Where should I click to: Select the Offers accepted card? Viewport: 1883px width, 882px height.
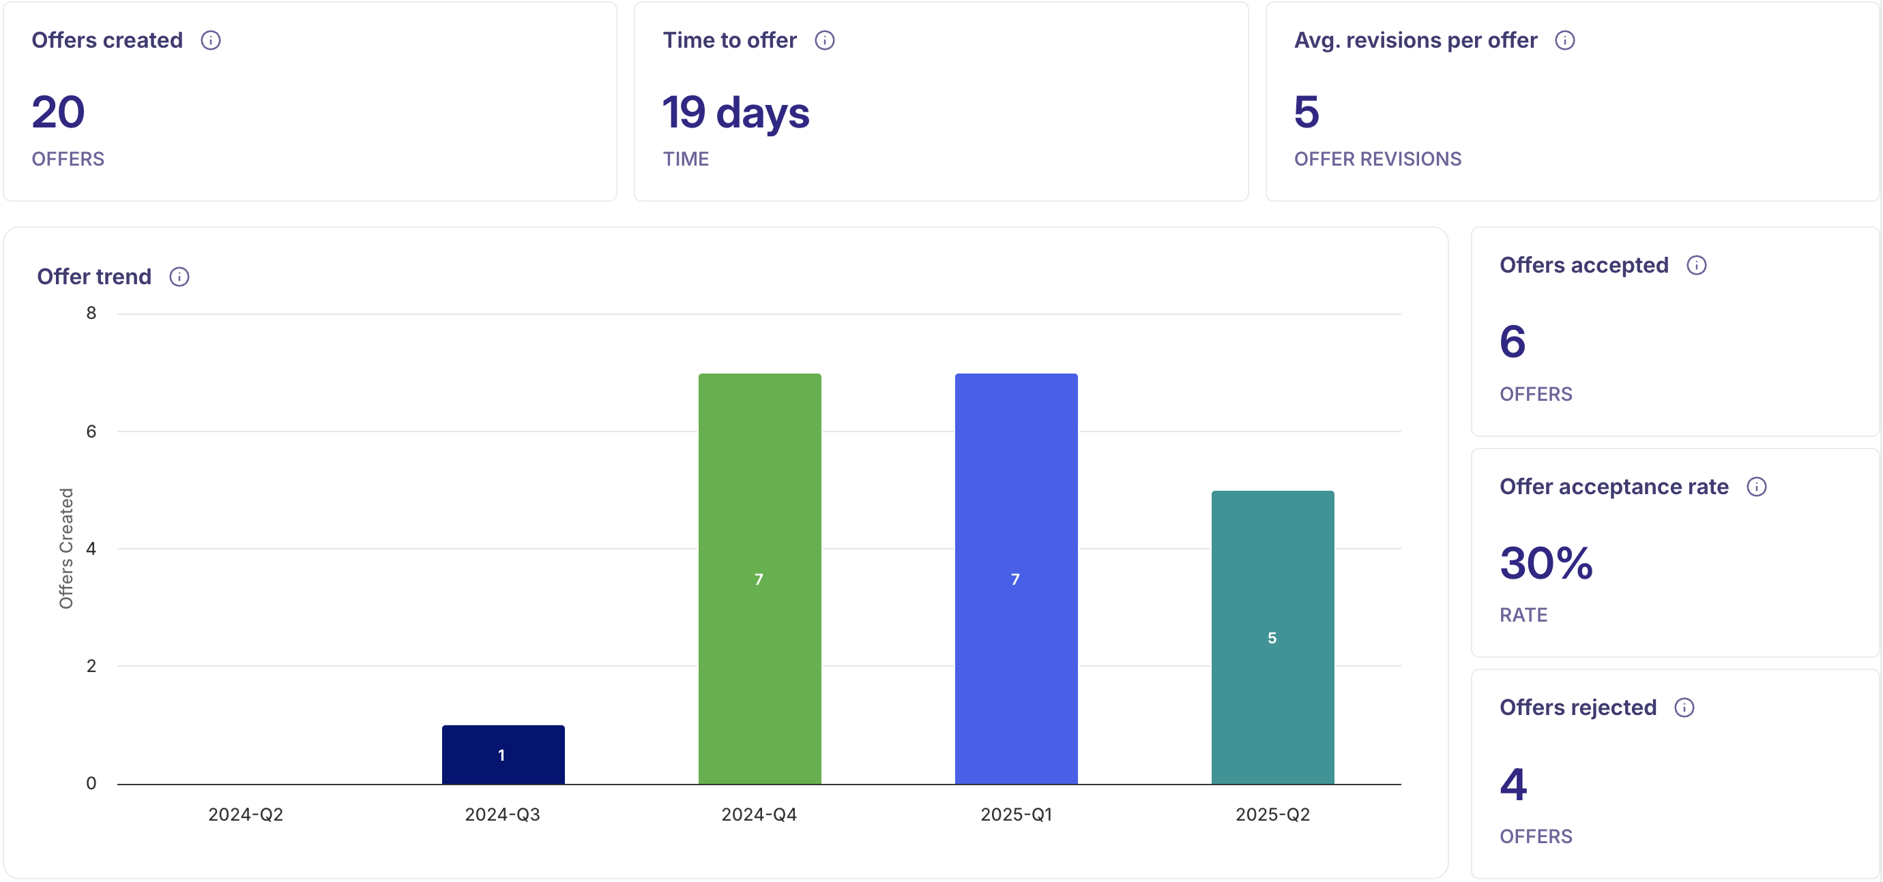tap(1676, 332)
